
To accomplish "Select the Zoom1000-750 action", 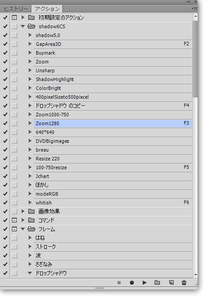I will point(113,115).
